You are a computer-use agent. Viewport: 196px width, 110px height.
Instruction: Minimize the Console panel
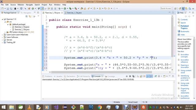point(169,76)
